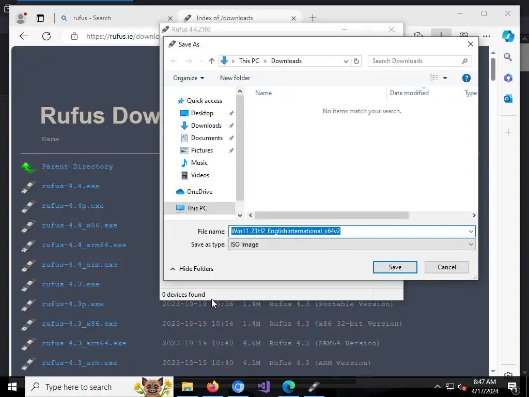Cancel the Save As dialog
Image resolution: width=529 pixels, height=397 pixels.
point(447,267)
